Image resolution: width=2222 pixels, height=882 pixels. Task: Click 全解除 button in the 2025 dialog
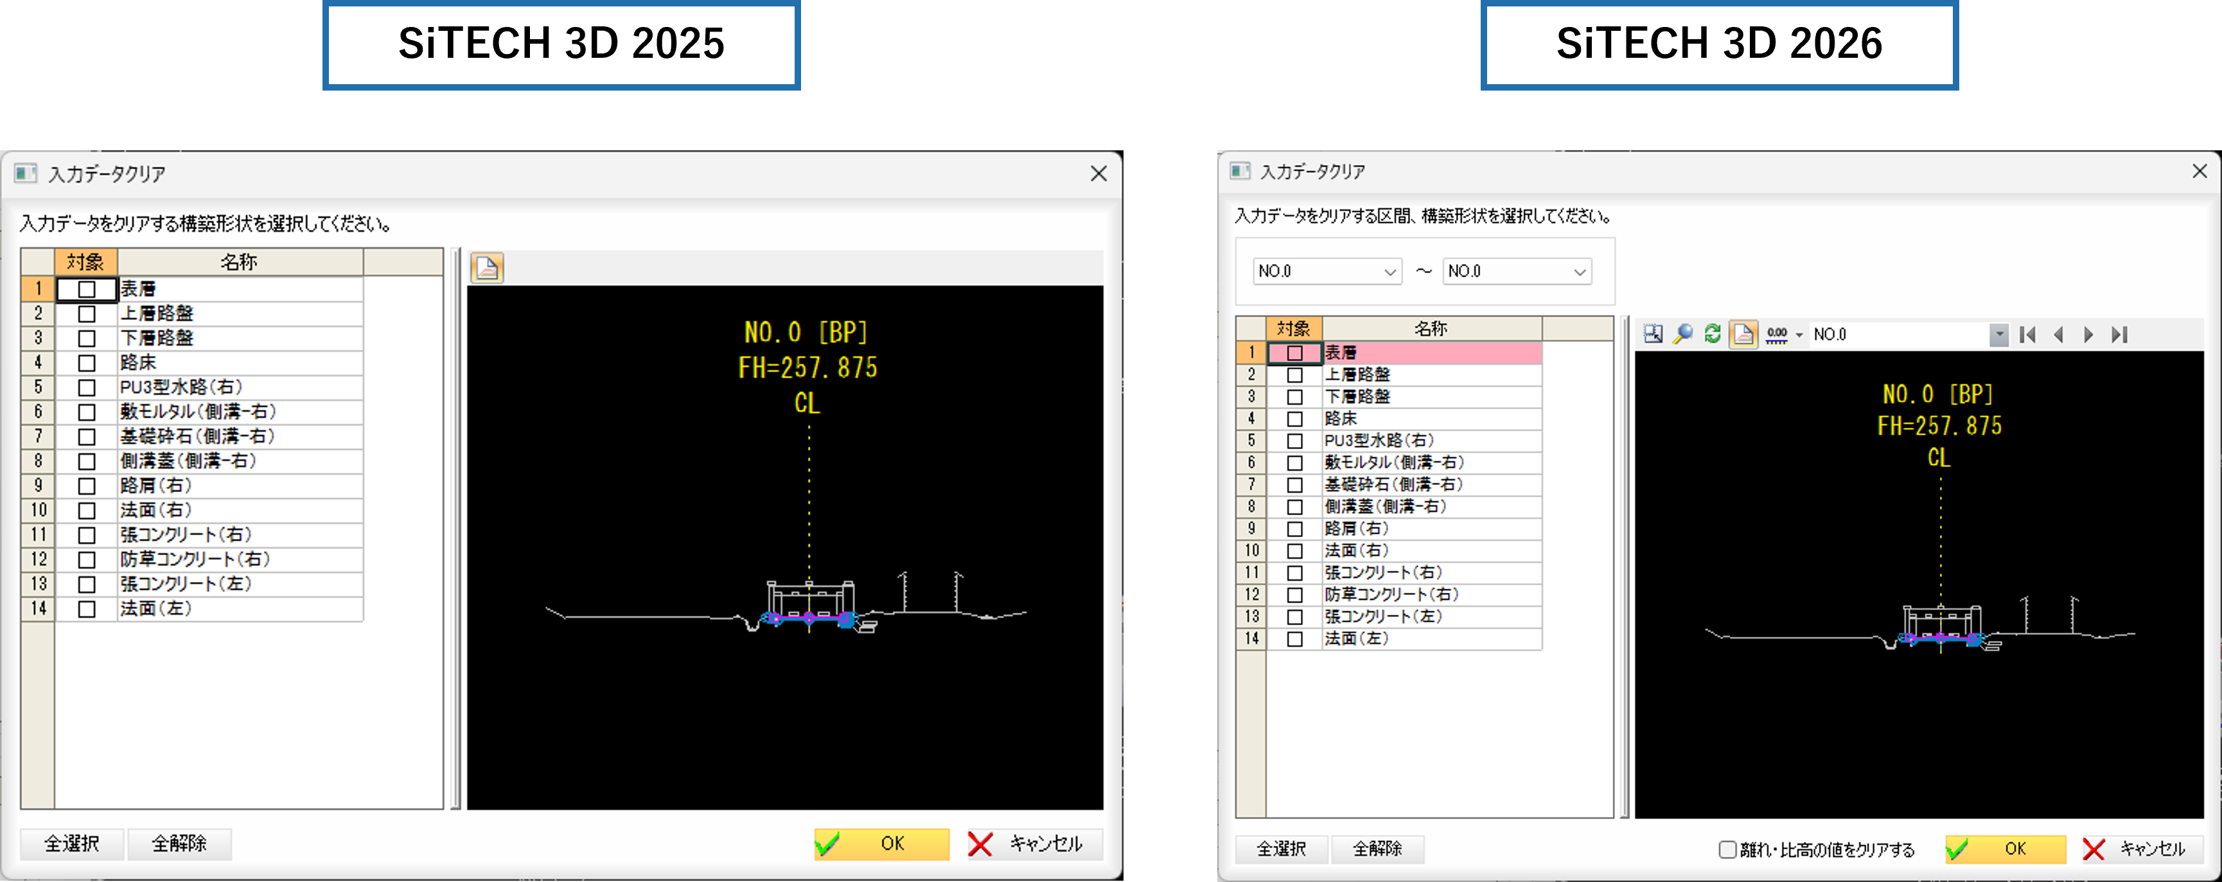pos(179,844)
